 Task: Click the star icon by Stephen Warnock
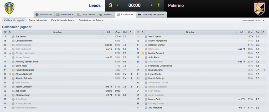tap(10, 53)
